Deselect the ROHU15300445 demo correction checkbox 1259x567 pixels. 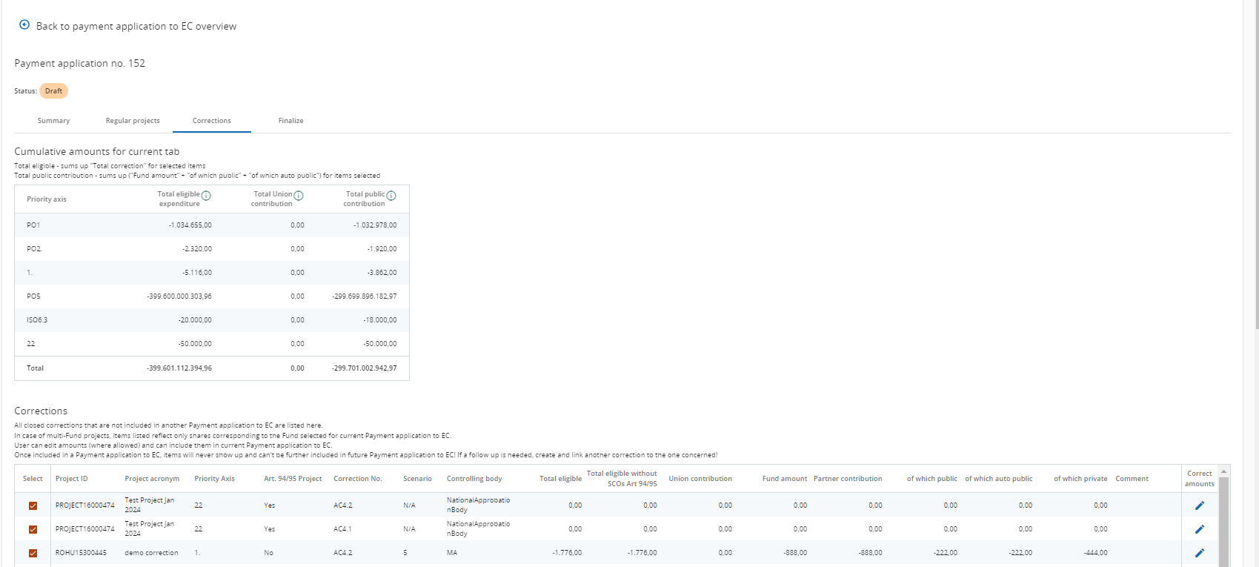33,553
